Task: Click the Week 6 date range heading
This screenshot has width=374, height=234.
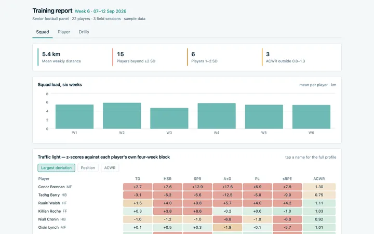Action: pos(100,11)
